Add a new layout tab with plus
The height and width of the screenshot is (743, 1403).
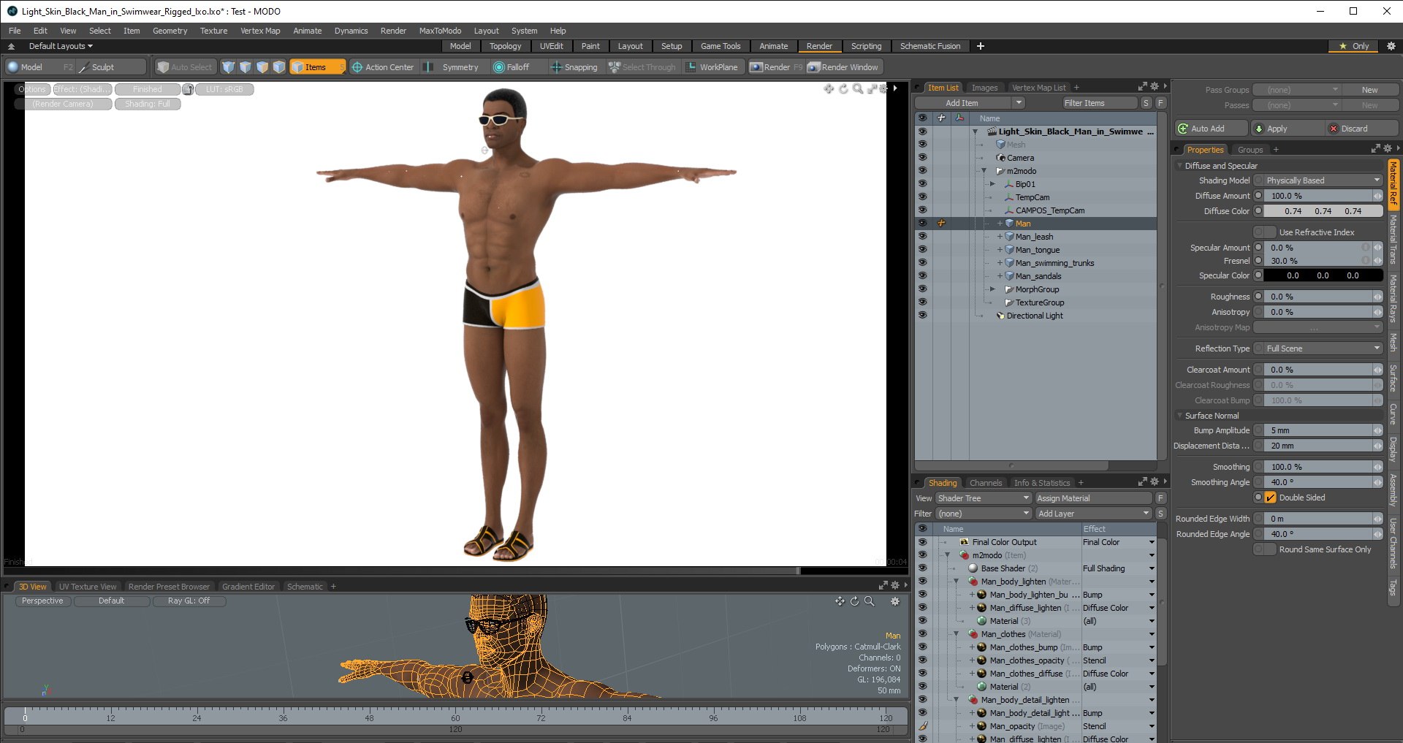(x=981, y=46)
